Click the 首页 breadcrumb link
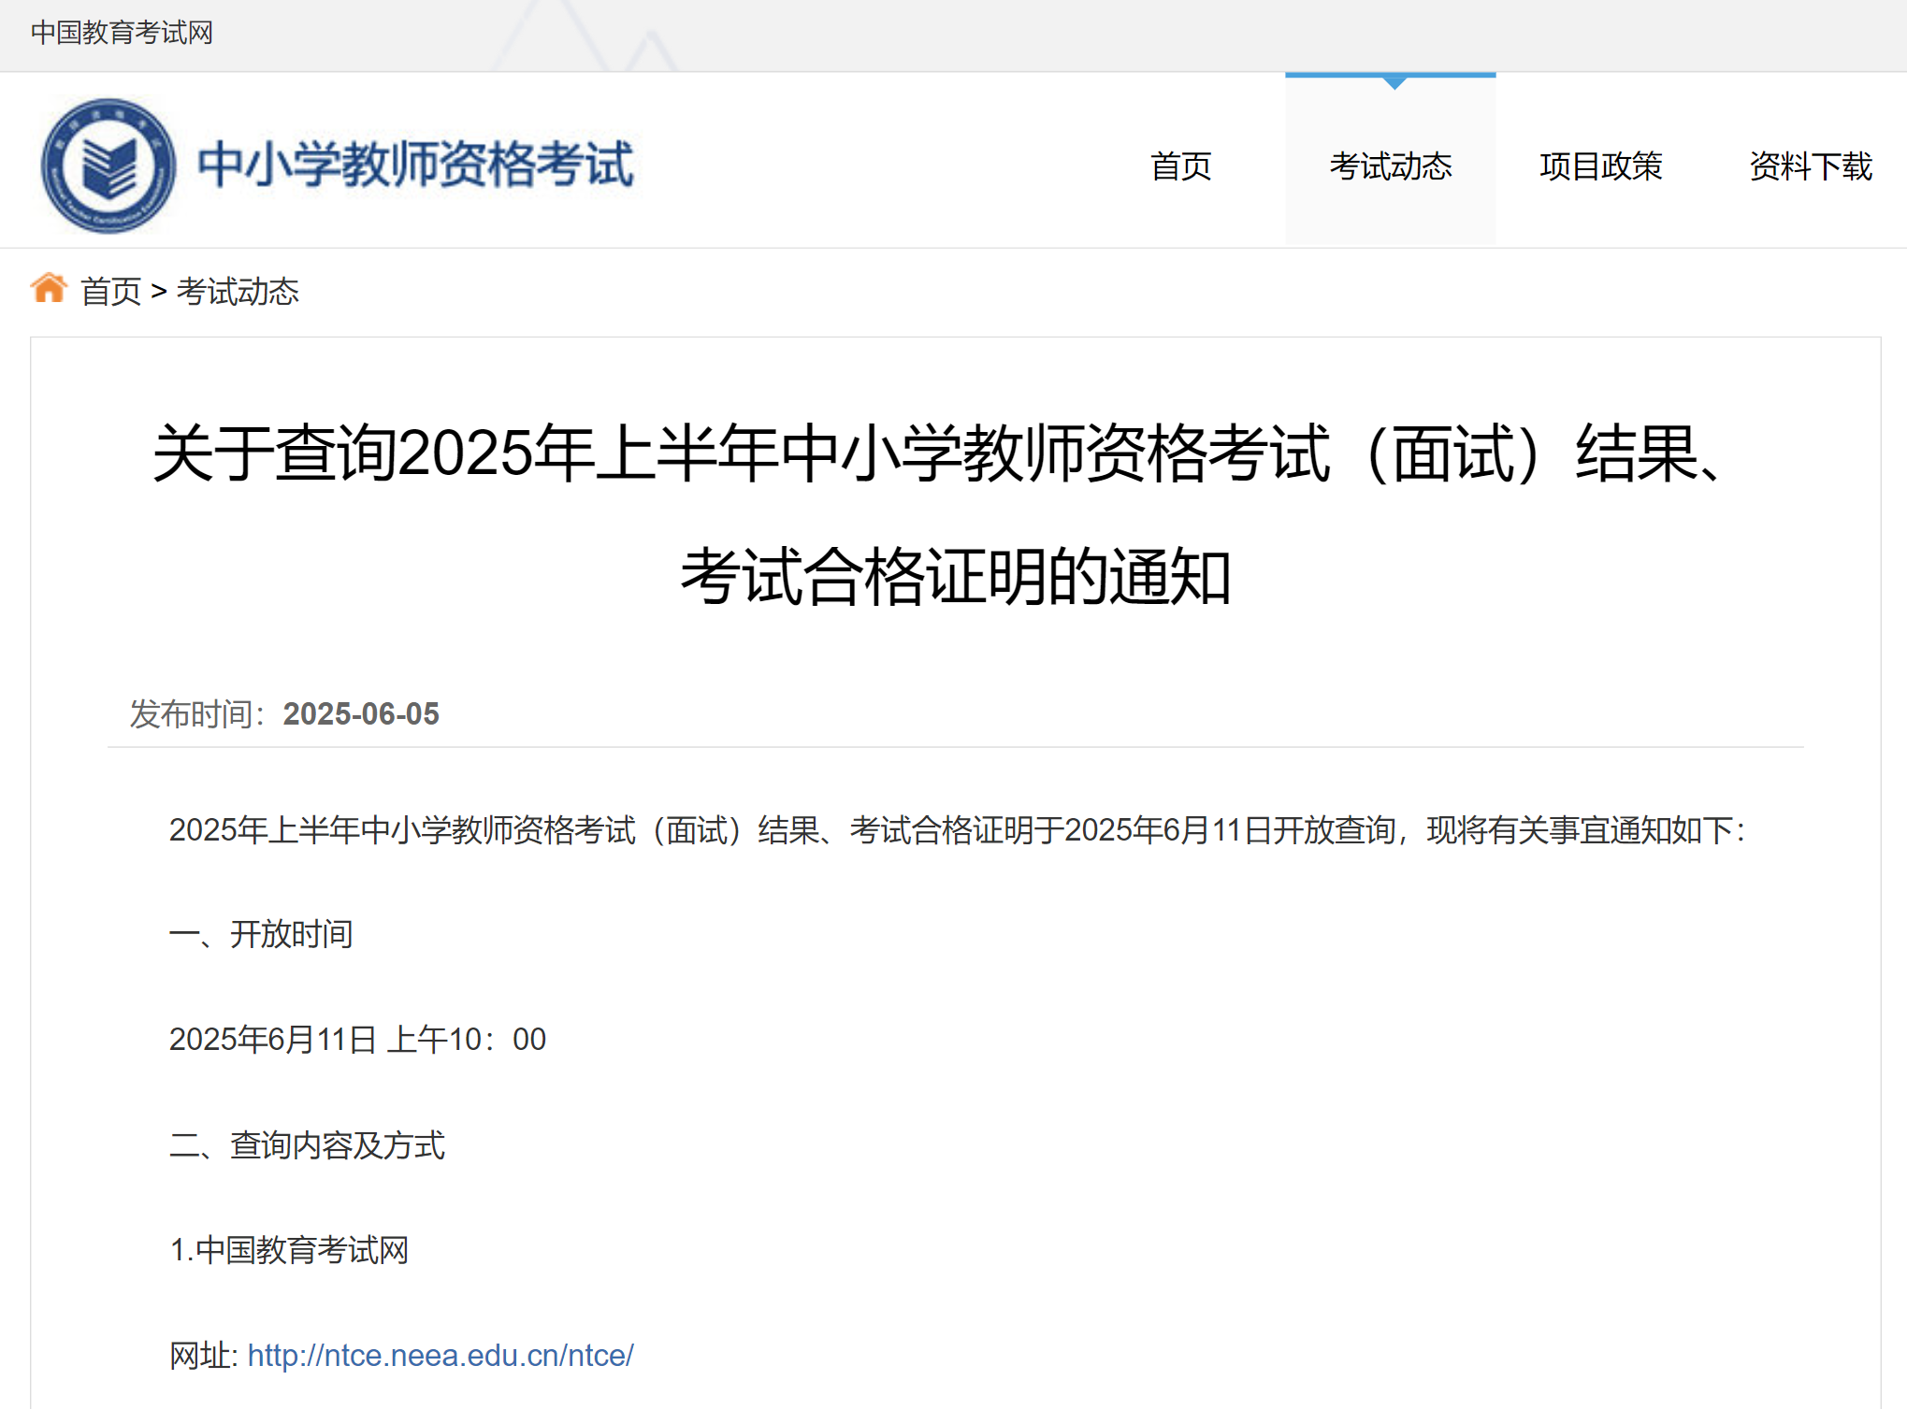This screenshot has width=1907, height=1409. click(110, 292)
